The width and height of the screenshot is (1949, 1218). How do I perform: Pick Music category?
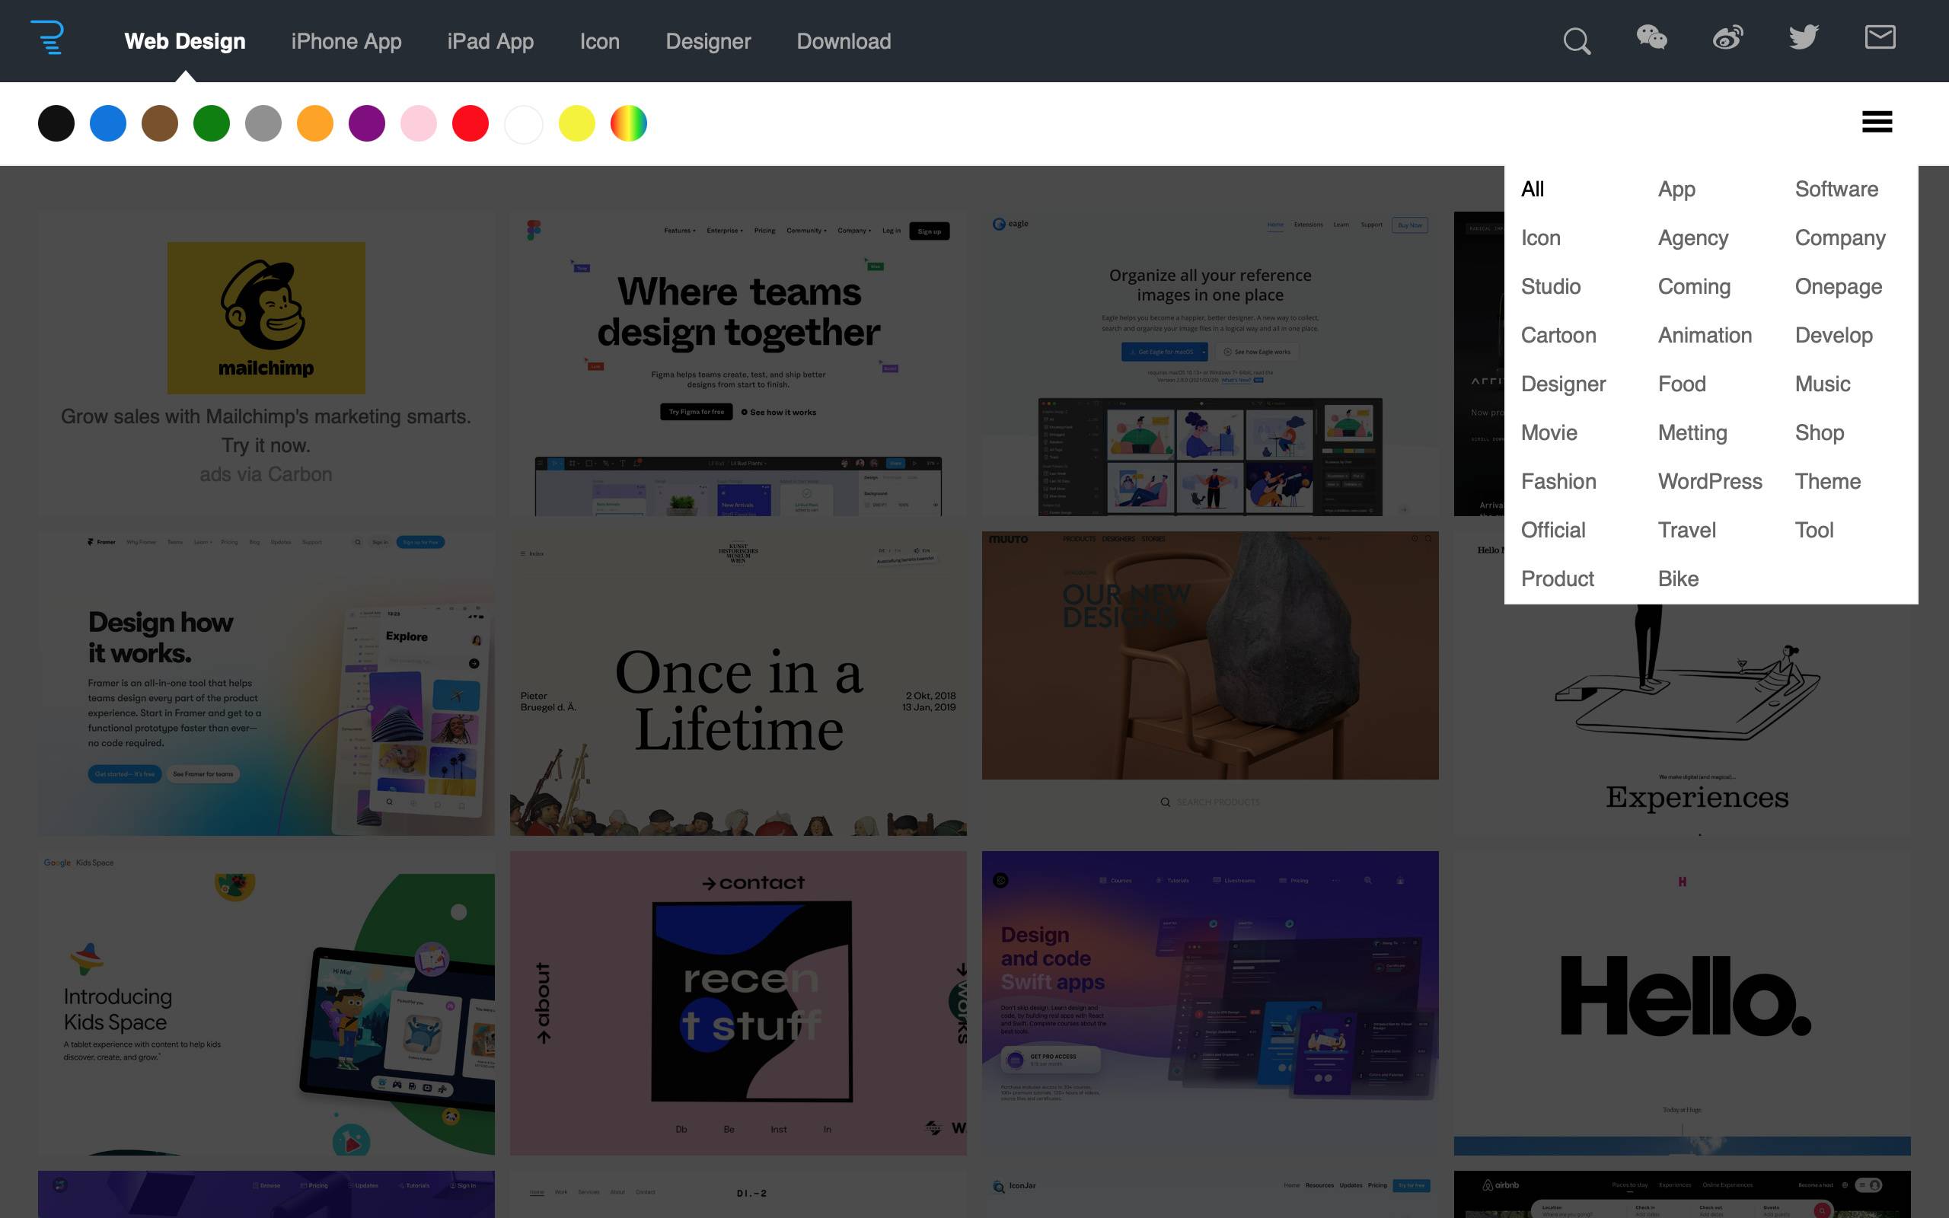tap(1822, 384)
